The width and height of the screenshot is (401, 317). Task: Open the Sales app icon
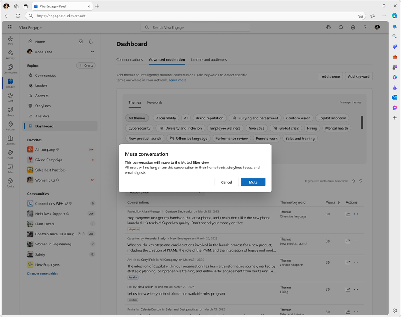(x=10, y=168)
